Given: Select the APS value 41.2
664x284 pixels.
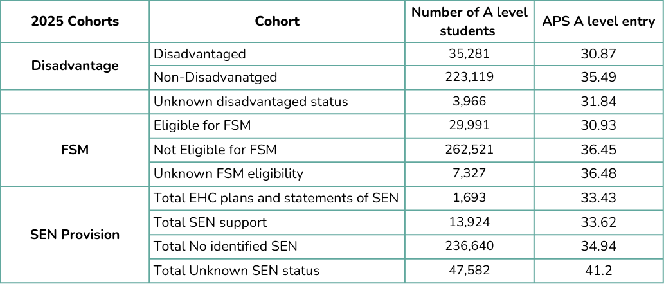Looking at the screenshot, I should tap(598, 271).
